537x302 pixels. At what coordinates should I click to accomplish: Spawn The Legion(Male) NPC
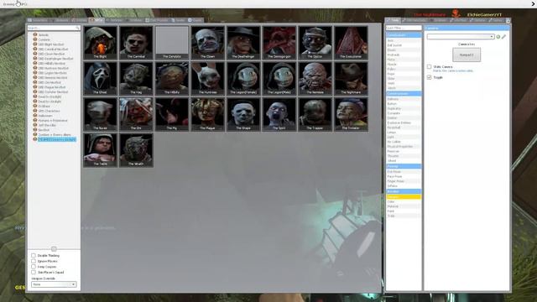click(279, 78)
